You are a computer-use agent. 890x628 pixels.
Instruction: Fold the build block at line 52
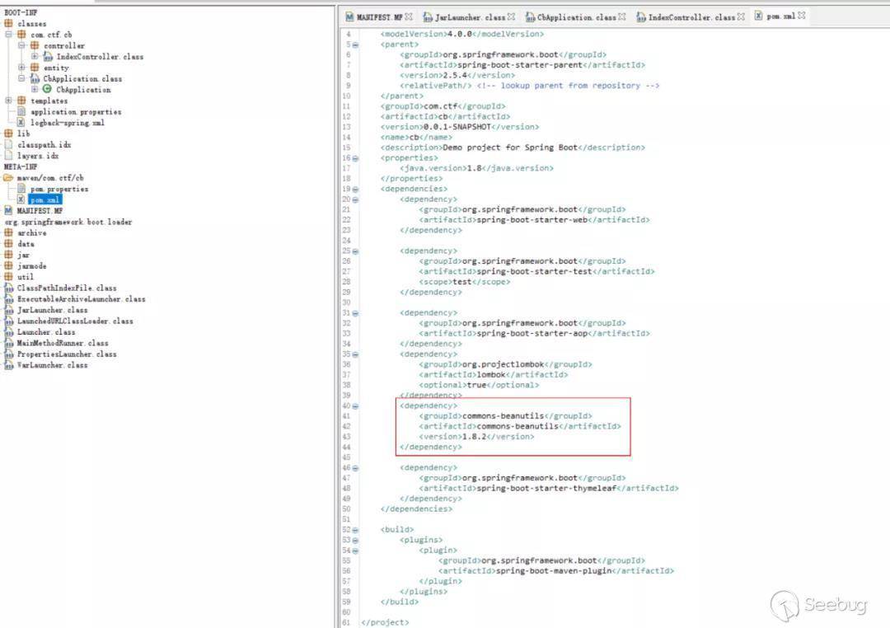click(x=356, y=530)
